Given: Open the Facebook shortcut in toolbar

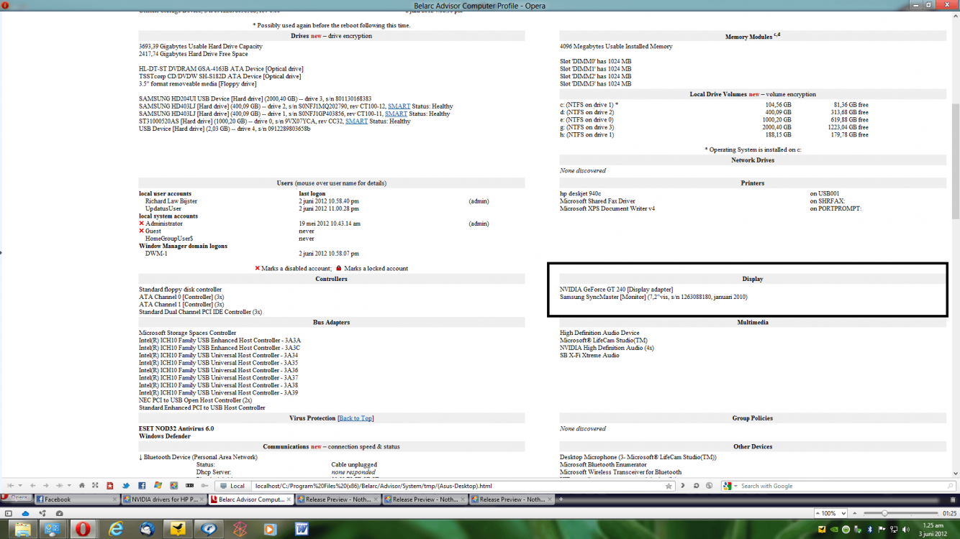Looking at the screenshot, I should click(142, 486).
